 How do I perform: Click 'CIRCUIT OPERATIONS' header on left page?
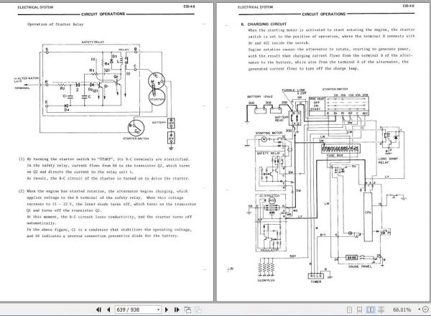coord(103,14)
